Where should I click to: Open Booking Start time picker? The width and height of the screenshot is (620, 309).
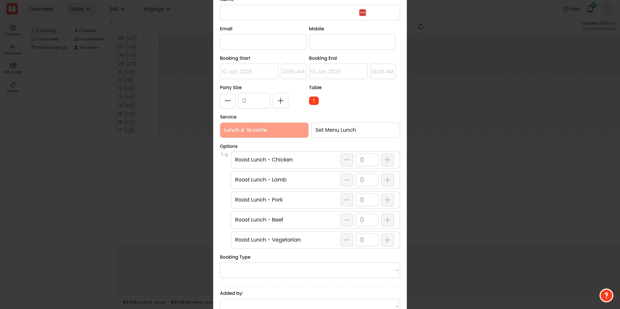294,71
